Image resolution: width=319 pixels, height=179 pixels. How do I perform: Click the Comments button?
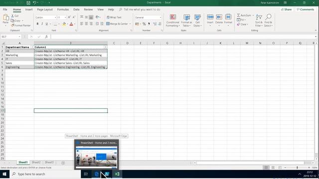306,9
